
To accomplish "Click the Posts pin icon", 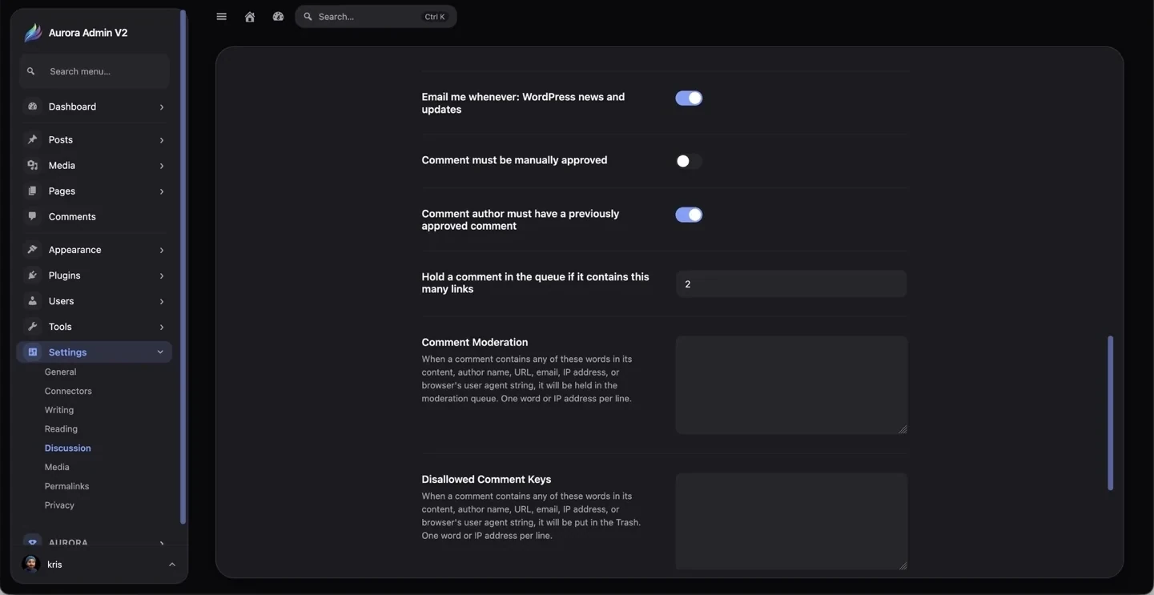I will click(x=33, y=139).
